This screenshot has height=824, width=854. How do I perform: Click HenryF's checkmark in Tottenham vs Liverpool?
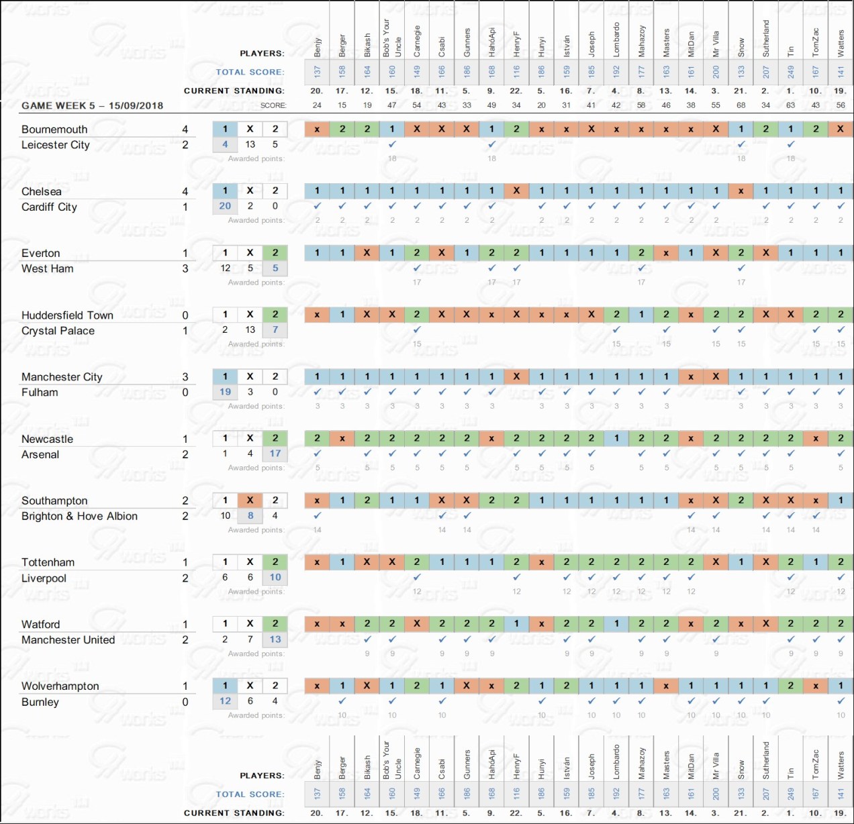coord(516,578)
